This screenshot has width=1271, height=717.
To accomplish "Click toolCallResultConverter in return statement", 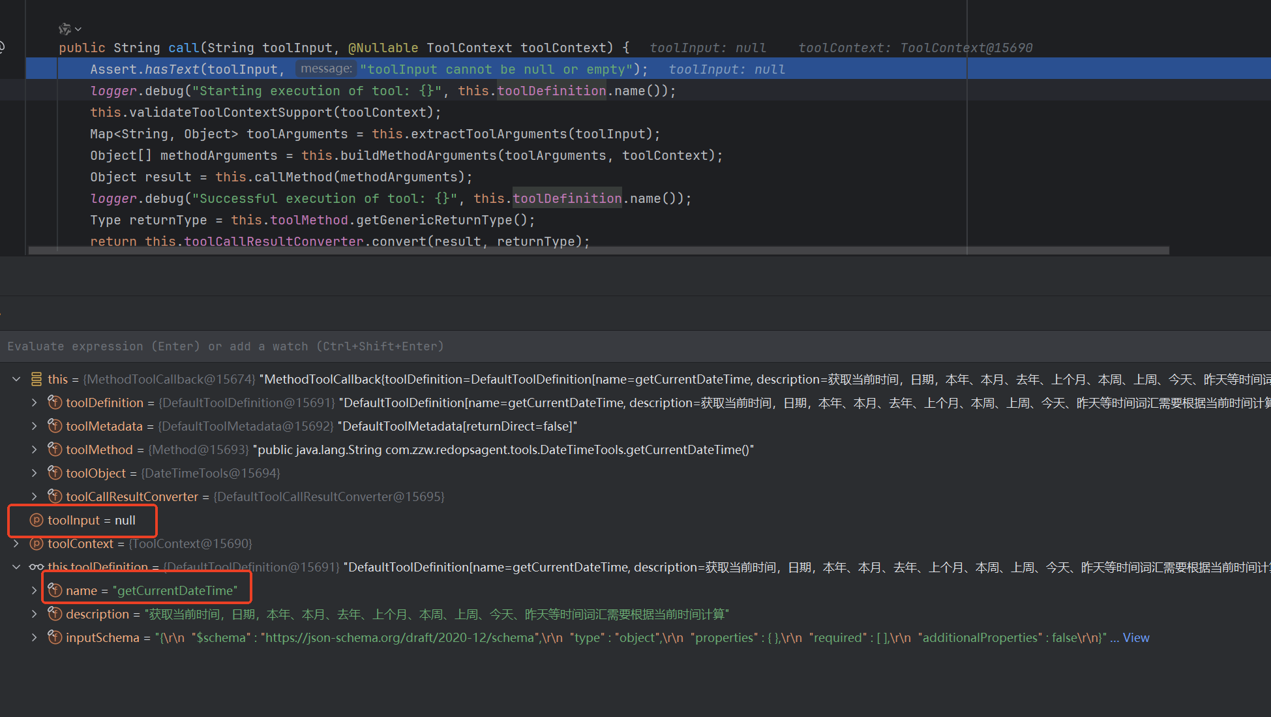I will (274, 241).
